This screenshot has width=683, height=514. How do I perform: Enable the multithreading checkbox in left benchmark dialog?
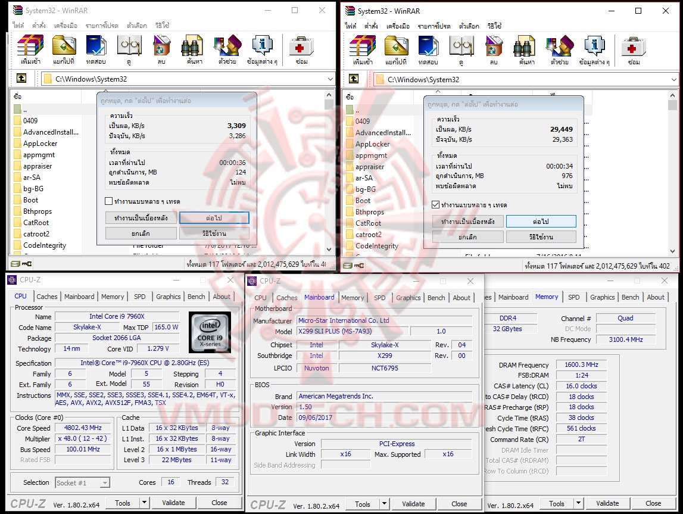click(x=109, y=201)
